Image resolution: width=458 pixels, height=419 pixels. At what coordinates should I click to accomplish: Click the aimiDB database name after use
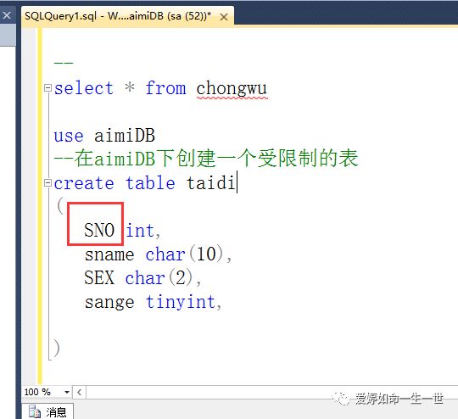pyautogui.click(x=125, y=136)
